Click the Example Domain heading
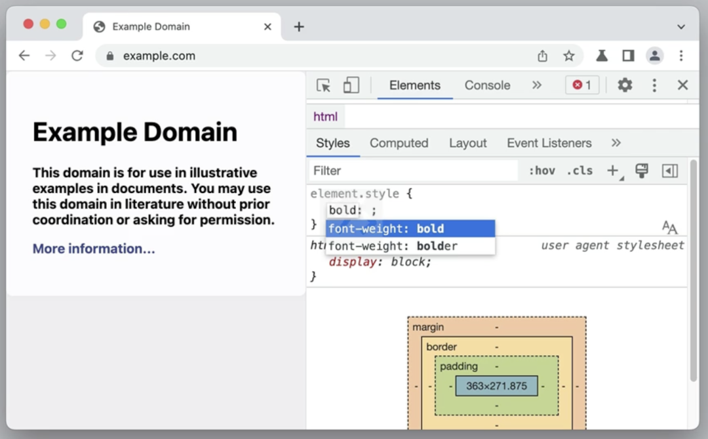 point(134,132)
